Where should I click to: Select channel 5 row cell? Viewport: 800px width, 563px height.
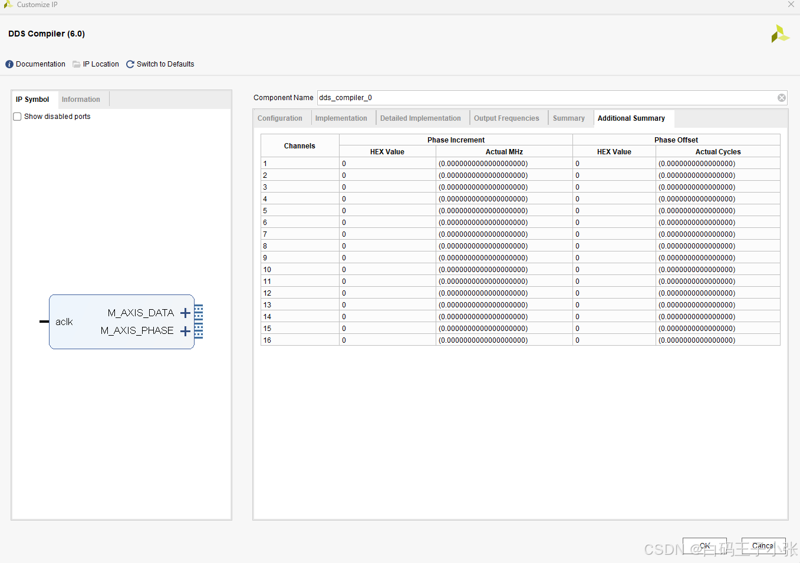pos(299,211)
